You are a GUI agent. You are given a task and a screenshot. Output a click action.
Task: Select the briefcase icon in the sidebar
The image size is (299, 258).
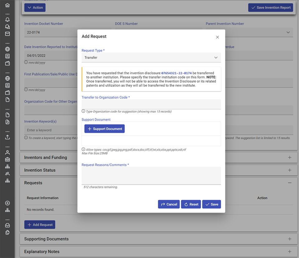click(x=7, y=159)
